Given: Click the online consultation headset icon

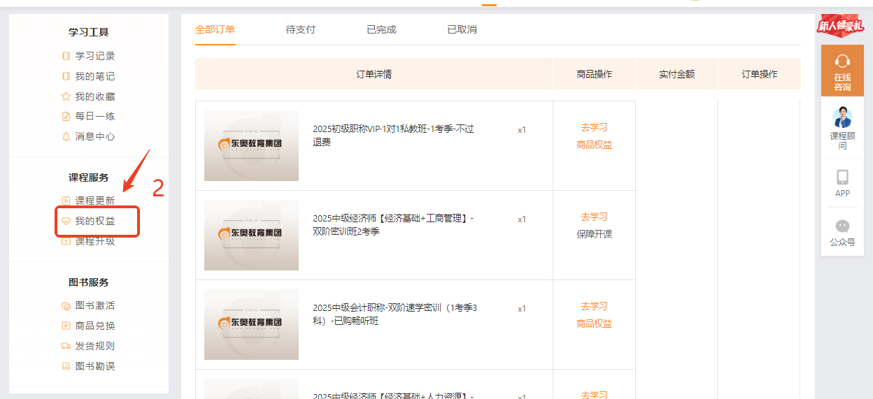Looking at the screenshot, I should [842, 61].
